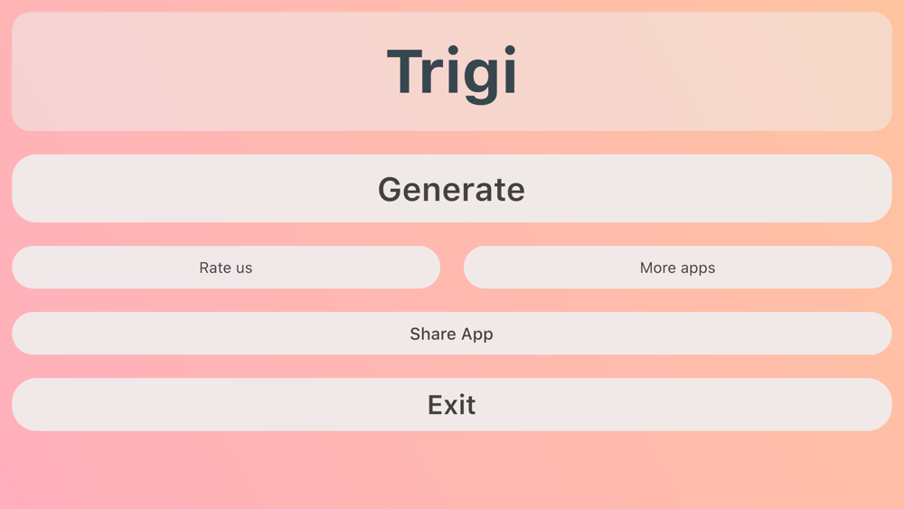
Task: Click the empty gradient background below Exit
Action: (452, 470)
